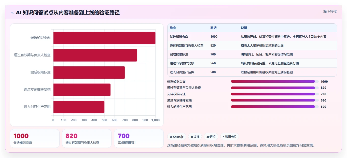
Task: Click the 0 tick on the chart x-axis
Action: pos(53,120)
